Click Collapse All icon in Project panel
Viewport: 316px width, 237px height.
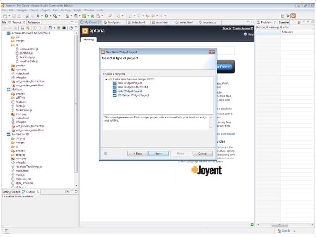pyautogui.click(x=23, y=28)
